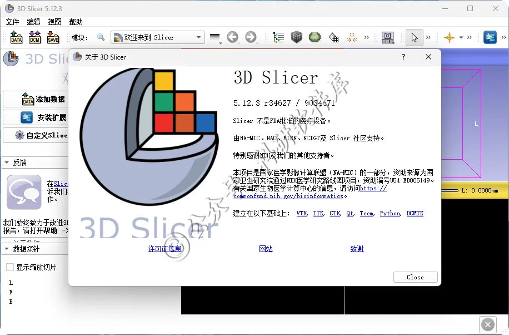
Task: Open the Qt link
Action: (x=350, y=213)
